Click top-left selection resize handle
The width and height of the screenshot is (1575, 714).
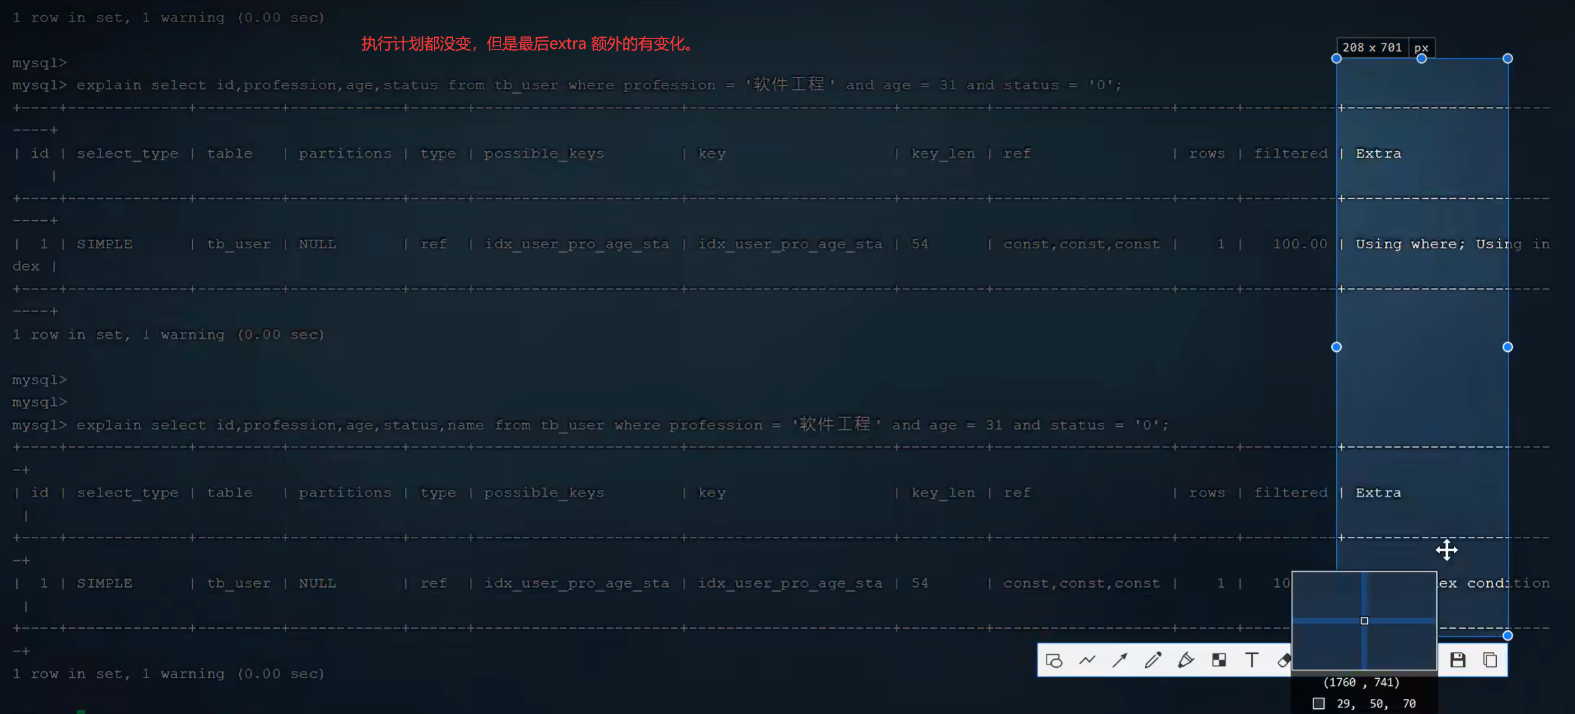coord(1337,59)
